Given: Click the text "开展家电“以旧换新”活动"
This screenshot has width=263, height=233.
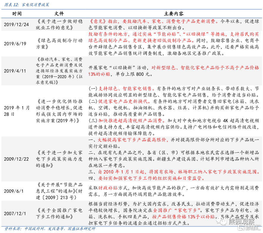Looking at the screenshot, I should [x=118, y=68].
